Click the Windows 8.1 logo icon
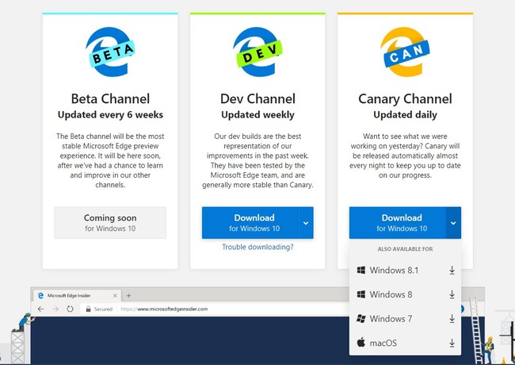Image resolution: width=515 pixels, height=365 pixels. (x=361, y=270)
